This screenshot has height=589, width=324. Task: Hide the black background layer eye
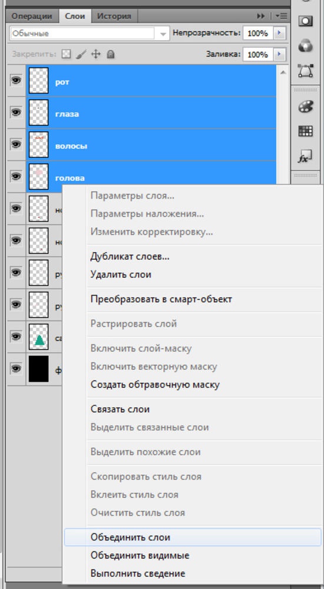coord(16,369)
